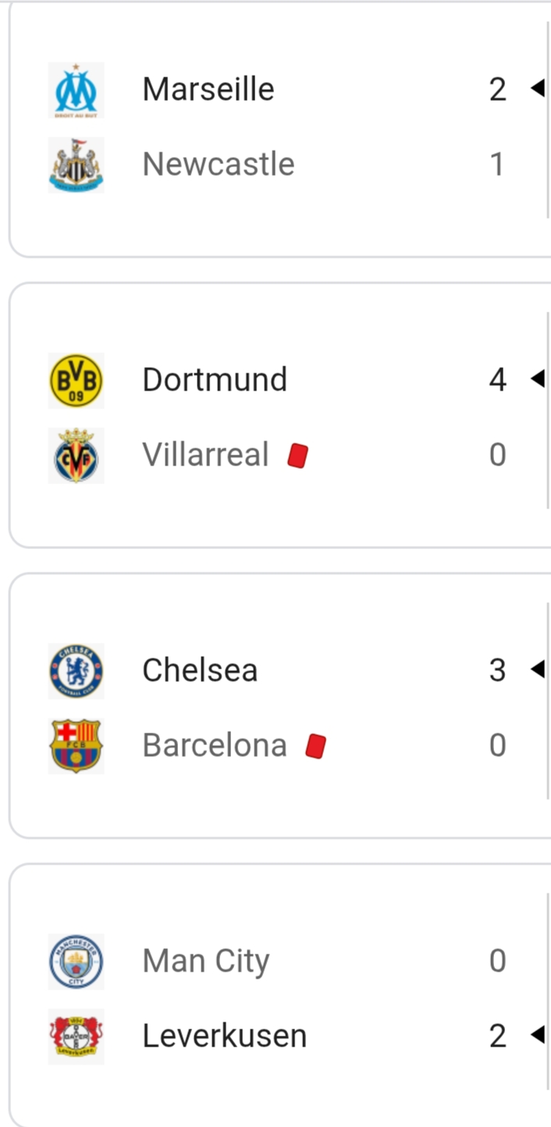Click the Marseille club crest

coord(76,89)
